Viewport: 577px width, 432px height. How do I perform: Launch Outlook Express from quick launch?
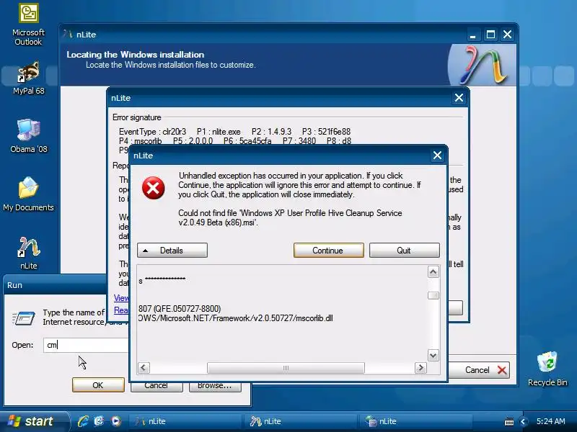pos(99,421)
